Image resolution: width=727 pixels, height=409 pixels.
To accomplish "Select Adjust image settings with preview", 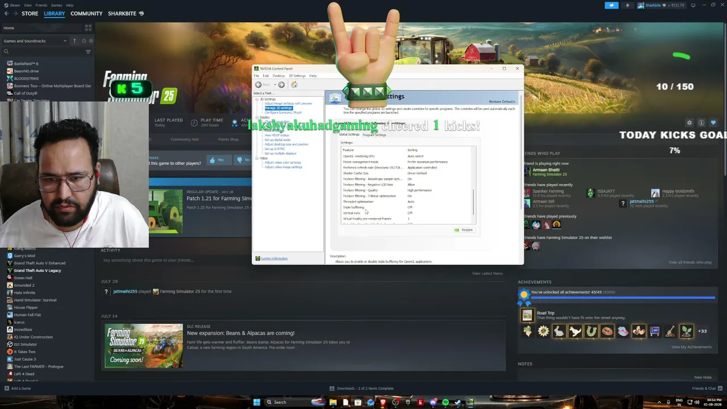I will point(289,103).
